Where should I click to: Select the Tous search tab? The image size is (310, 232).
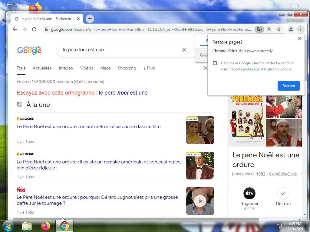point(21,68)
